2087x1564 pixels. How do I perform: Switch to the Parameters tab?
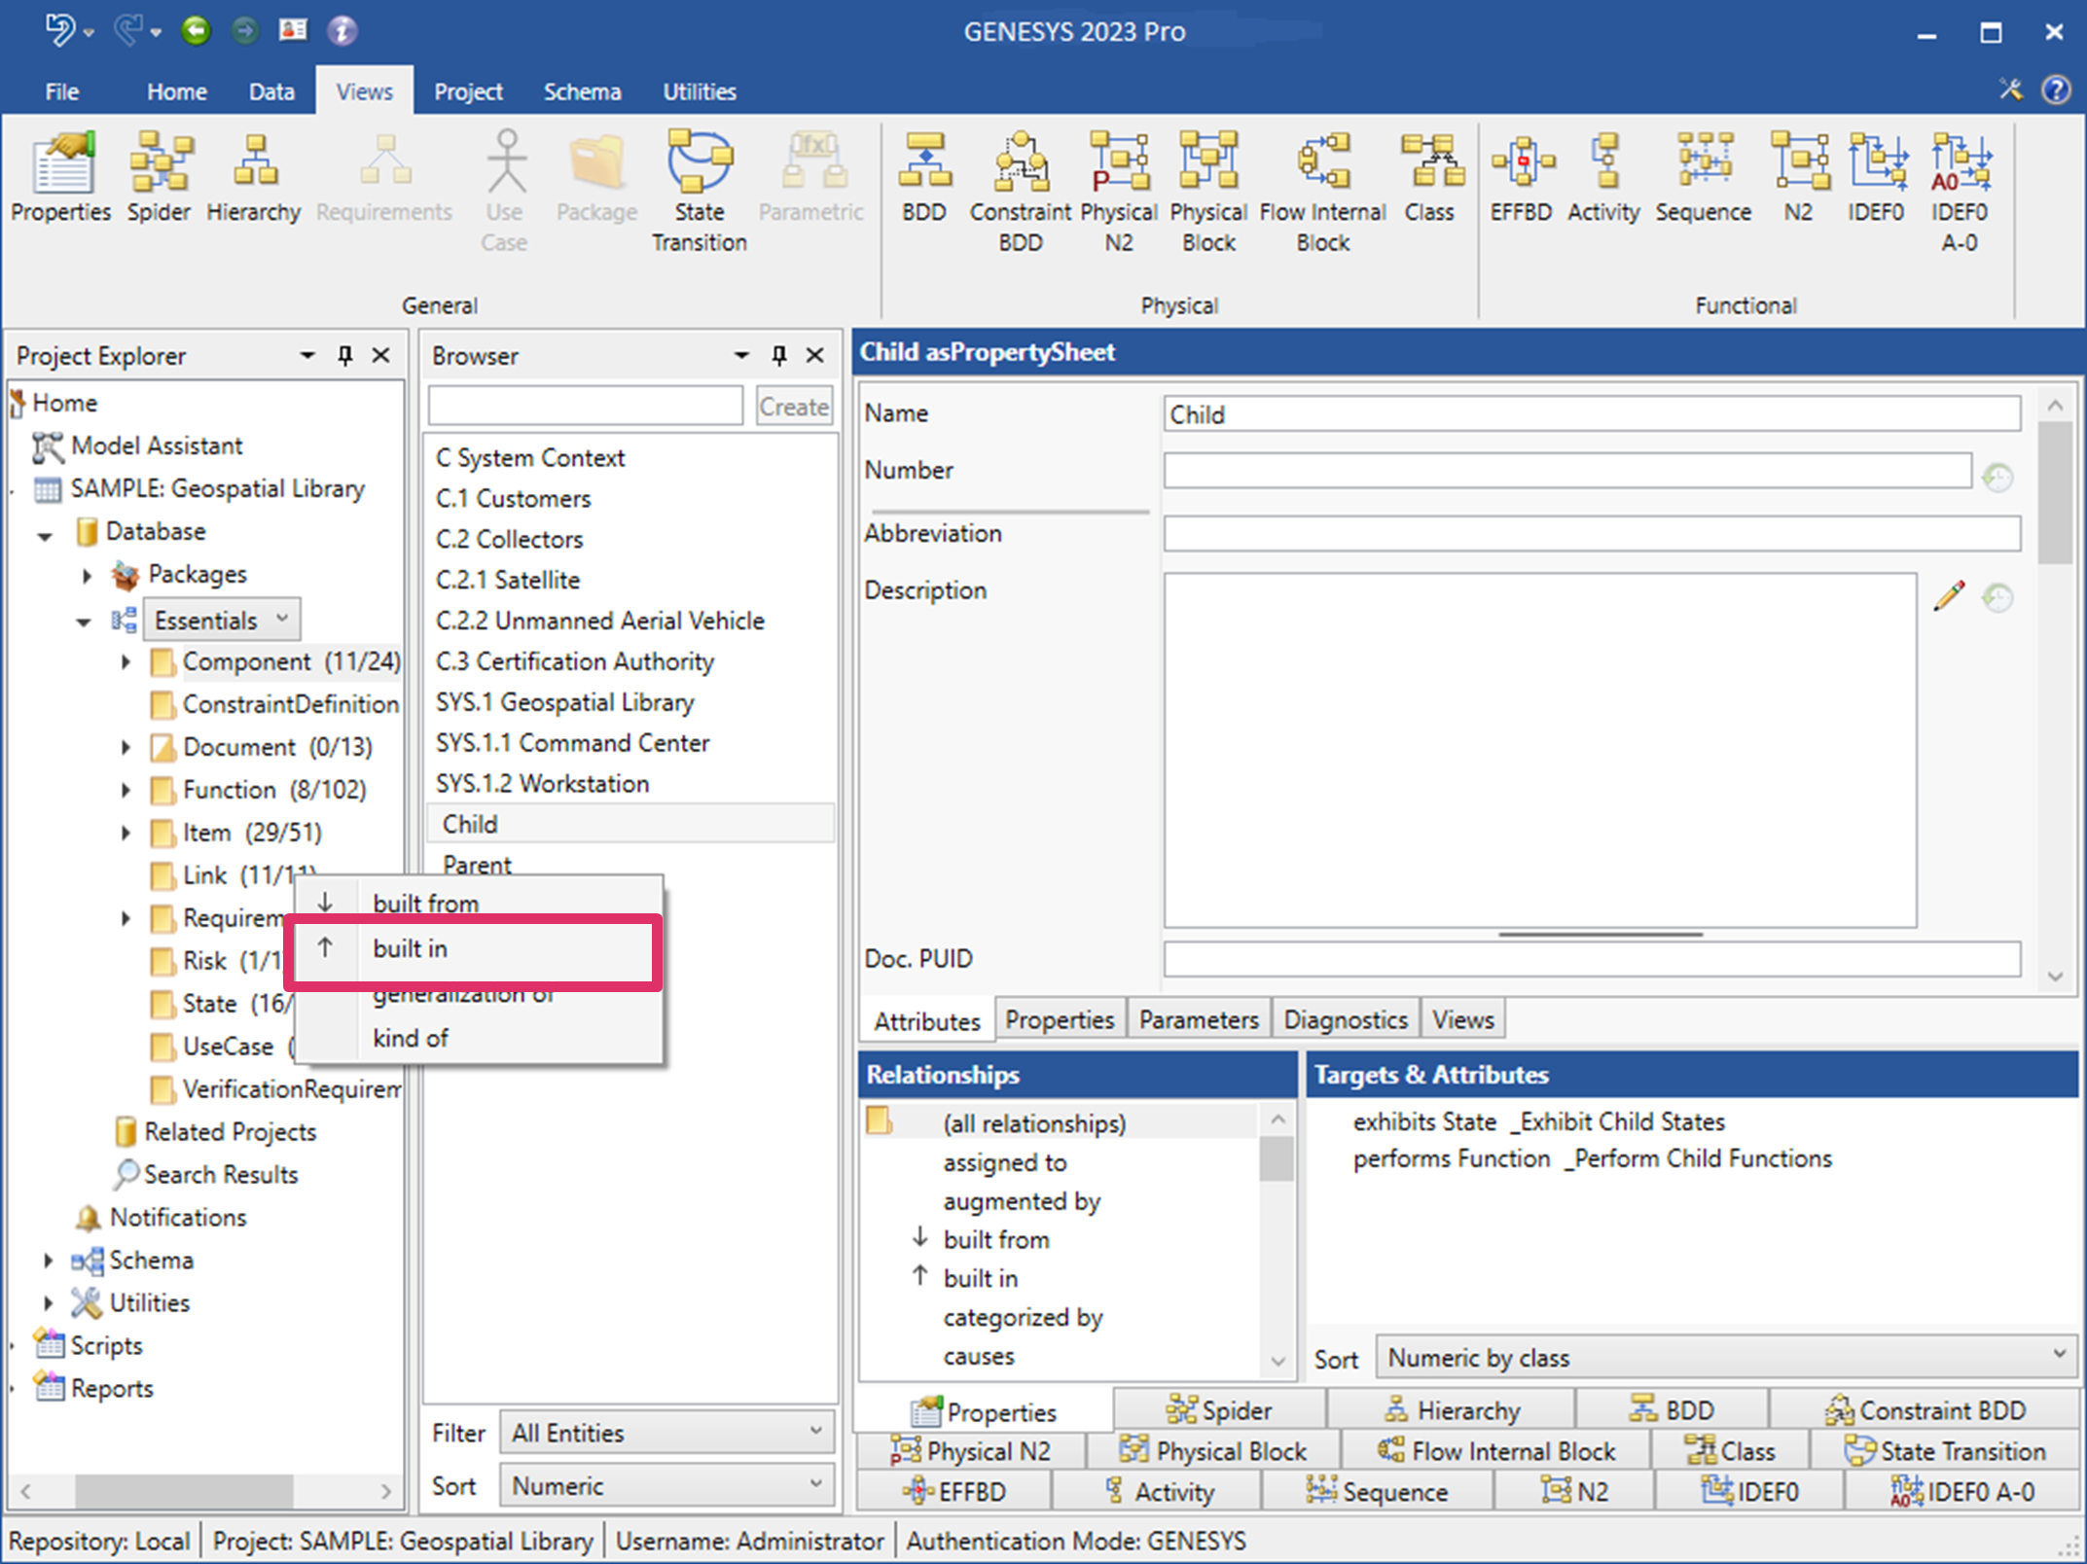1198,1019
